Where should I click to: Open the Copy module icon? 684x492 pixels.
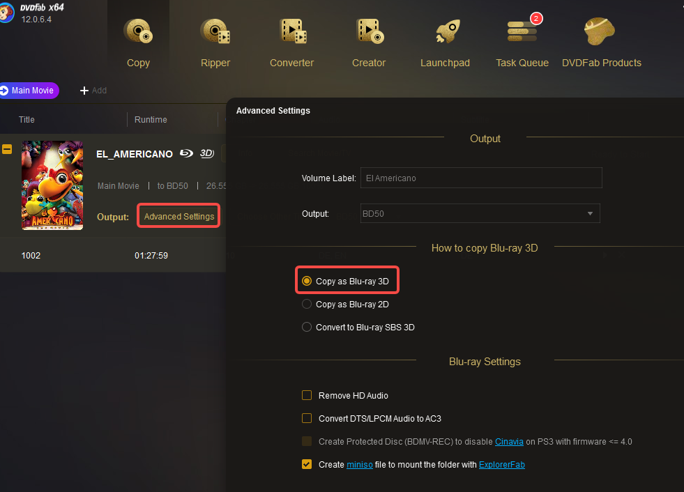click(138, 31)
